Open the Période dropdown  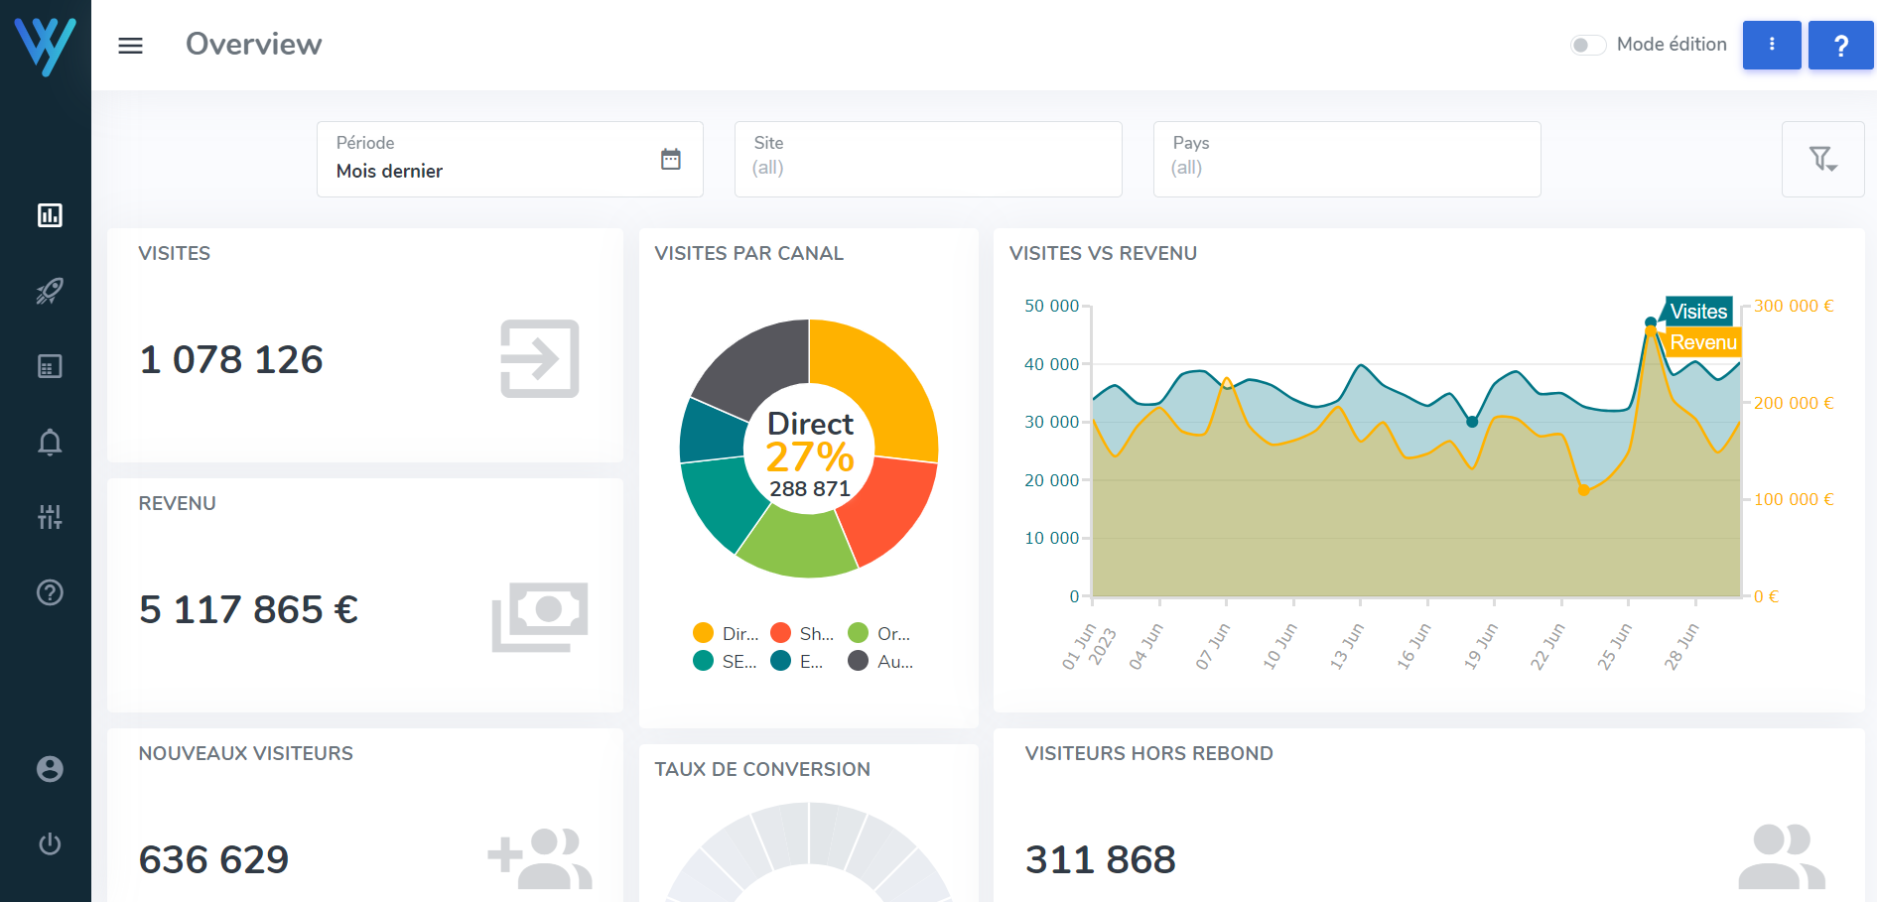510,159
